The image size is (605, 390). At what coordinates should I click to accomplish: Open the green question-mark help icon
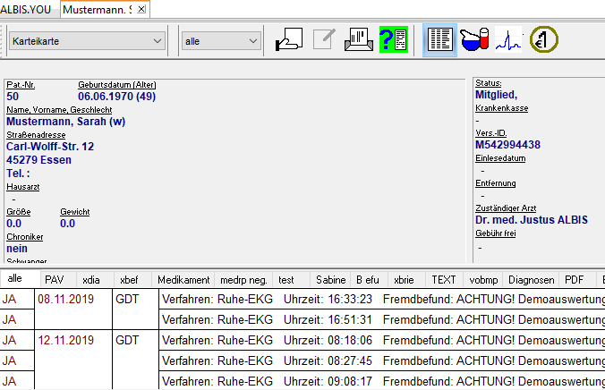point(394,40)
